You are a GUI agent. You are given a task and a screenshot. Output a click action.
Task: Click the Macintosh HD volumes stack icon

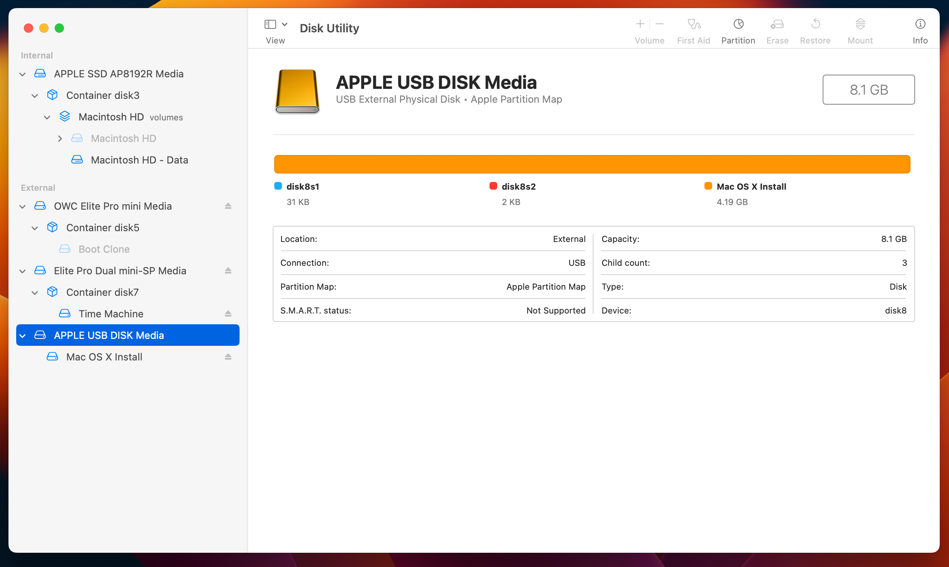point(65,117)
